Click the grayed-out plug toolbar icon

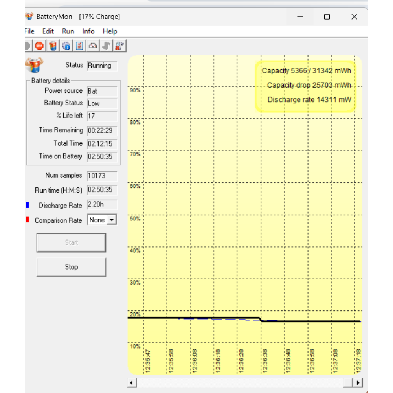(106, 46)
